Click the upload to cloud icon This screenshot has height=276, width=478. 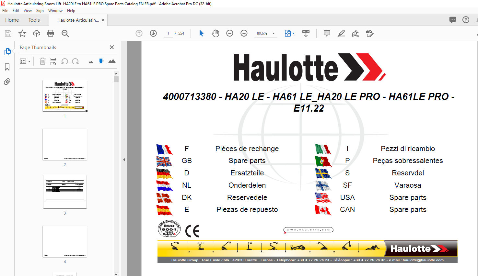(37, 33)
